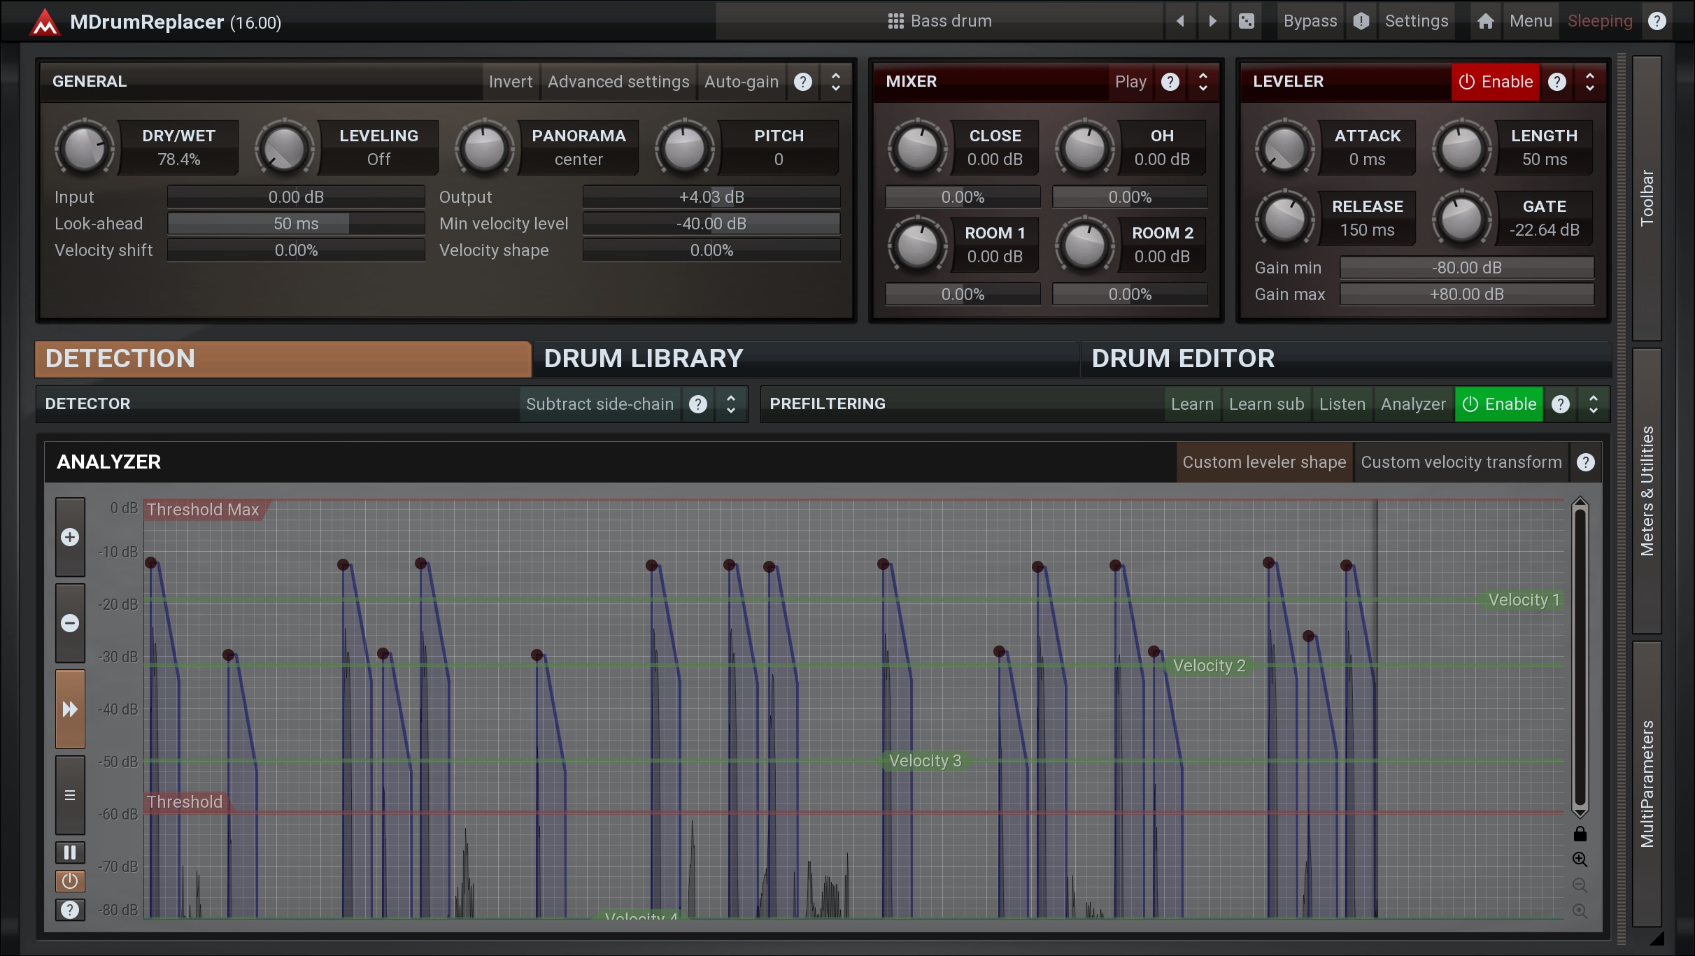Click Gain min -80.00 dB slider
1695x956 pixels.
coord(1467,268)
